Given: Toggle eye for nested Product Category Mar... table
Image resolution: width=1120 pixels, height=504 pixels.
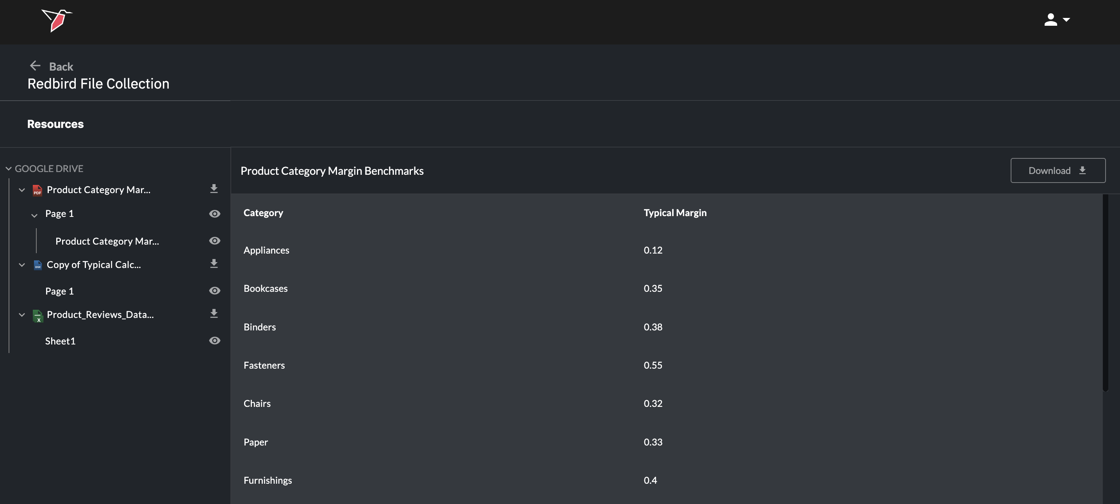Looking at the screenshot, I should (x=214, y=241).
